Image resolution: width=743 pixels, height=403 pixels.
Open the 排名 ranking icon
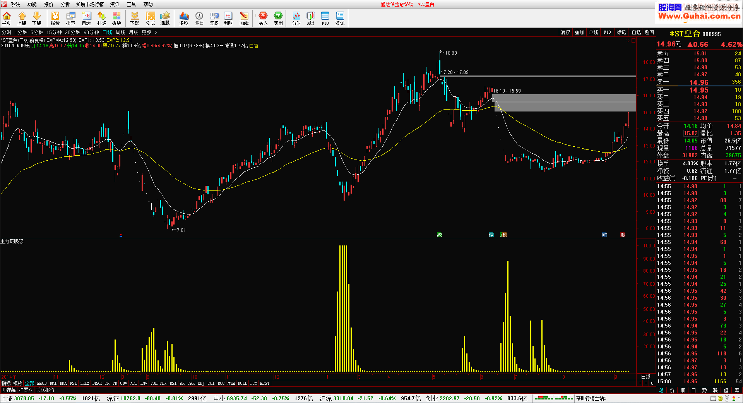102,18
